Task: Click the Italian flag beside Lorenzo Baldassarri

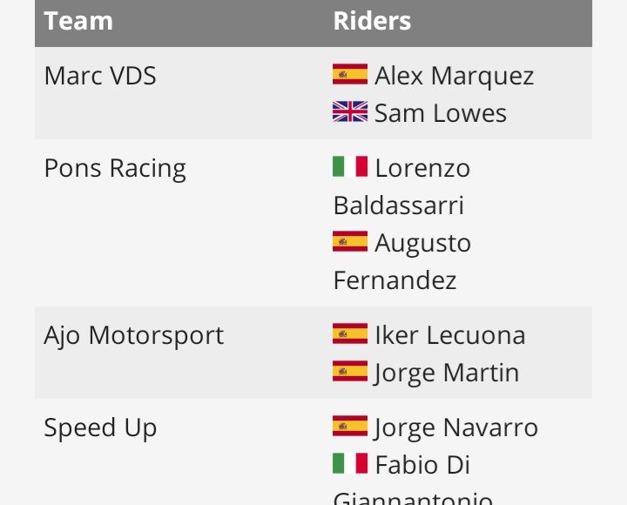Action: 349,166
